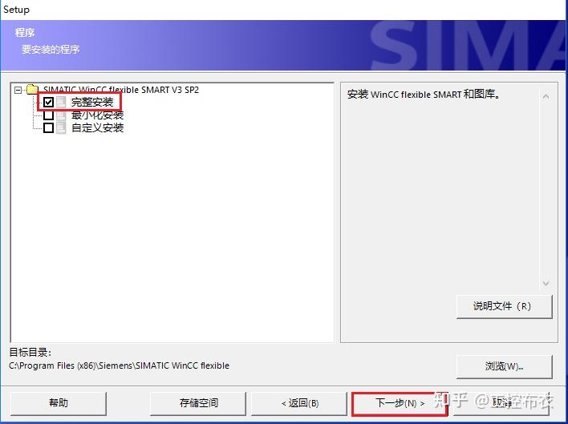Click the 目标目录 label

(30, 353)
